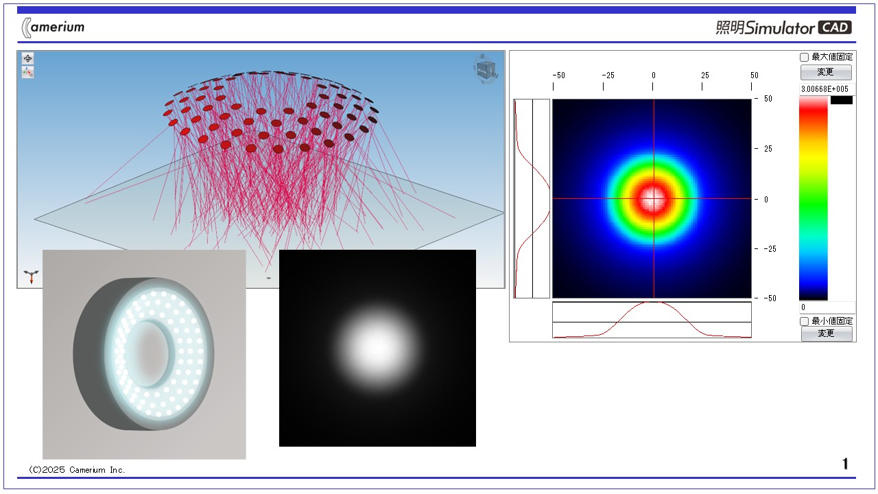Click the pan/move view icon in 3D viewport
The height and width of the screenshot is (494, 878).
[27, 58]
